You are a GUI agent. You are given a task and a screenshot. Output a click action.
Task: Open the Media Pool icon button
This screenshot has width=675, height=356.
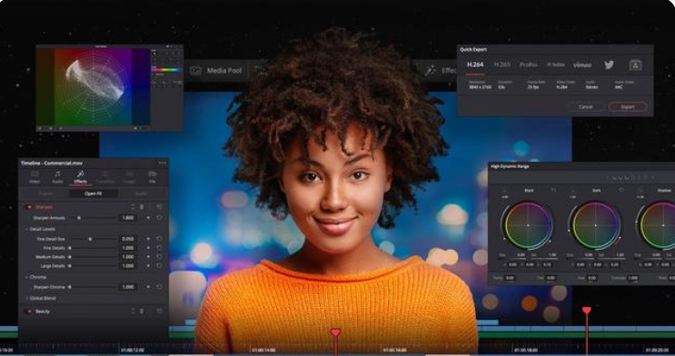point(196,71)
